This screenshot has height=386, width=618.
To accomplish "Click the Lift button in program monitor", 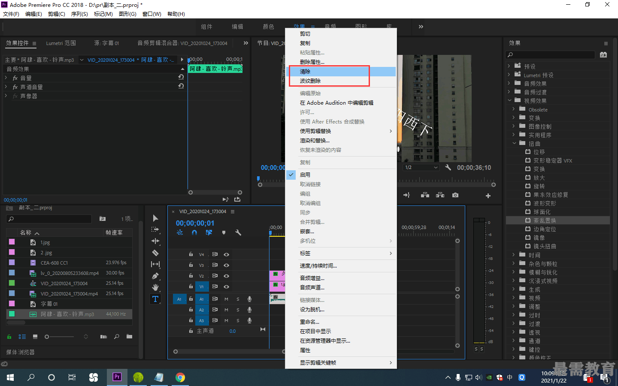I will click(425, 195).
